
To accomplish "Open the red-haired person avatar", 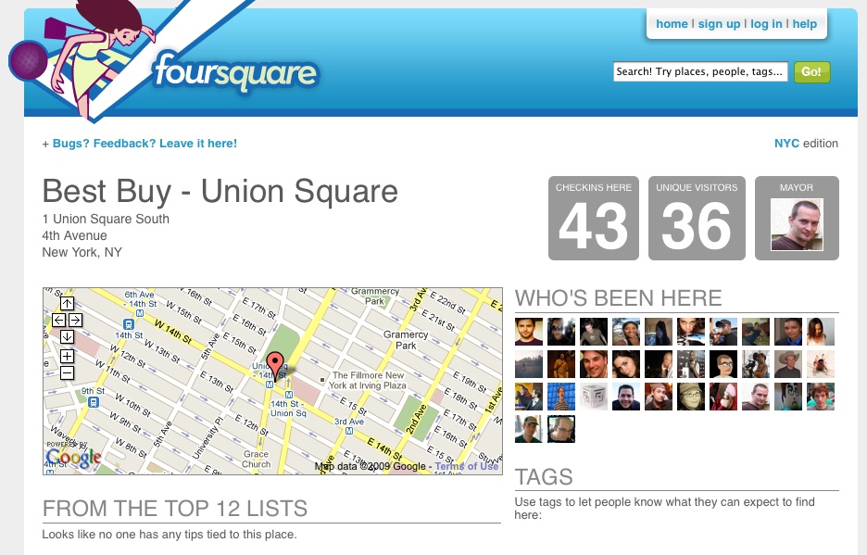I will [x=821, y=397].
